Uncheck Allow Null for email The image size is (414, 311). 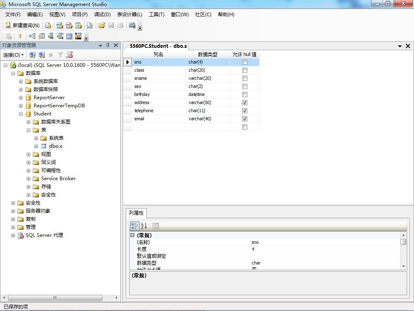(245, 119)
